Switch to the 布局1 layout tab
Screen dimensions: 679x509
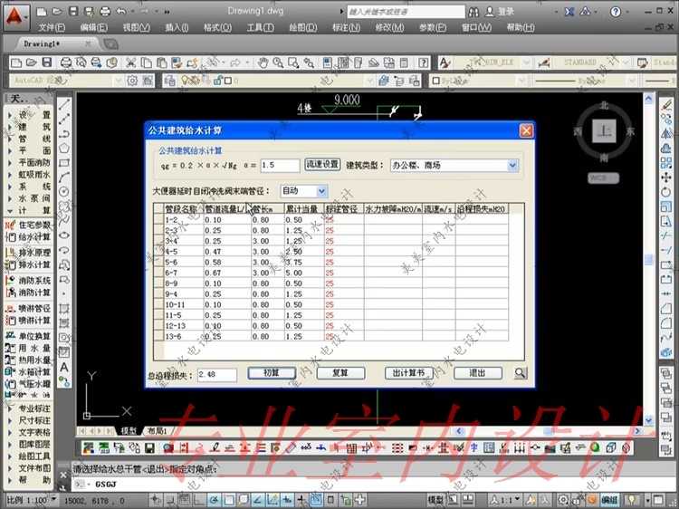(x=158, y=430)
